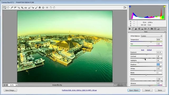Click the Highlights slider handle
The width and height of the screenshot is (169, 95).
(138, 62)
